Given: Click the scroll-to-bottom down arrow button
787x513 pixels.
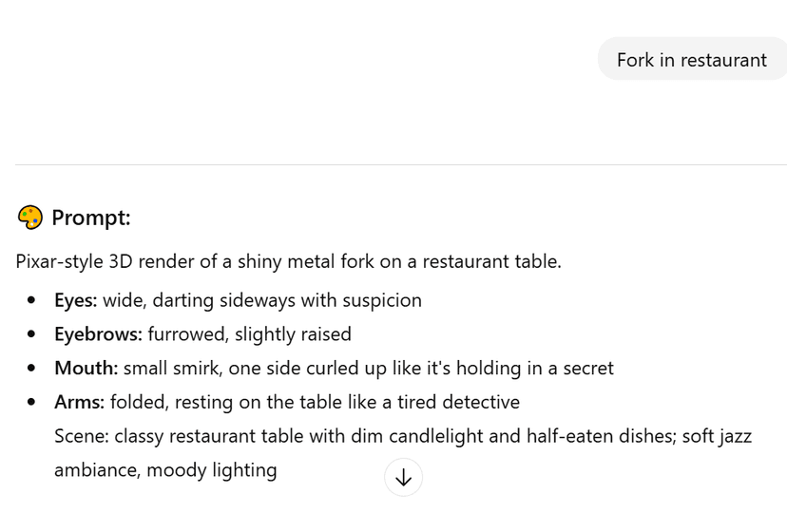Looking at the screenshot, I should pyautogui.click(x=404, y=478).
